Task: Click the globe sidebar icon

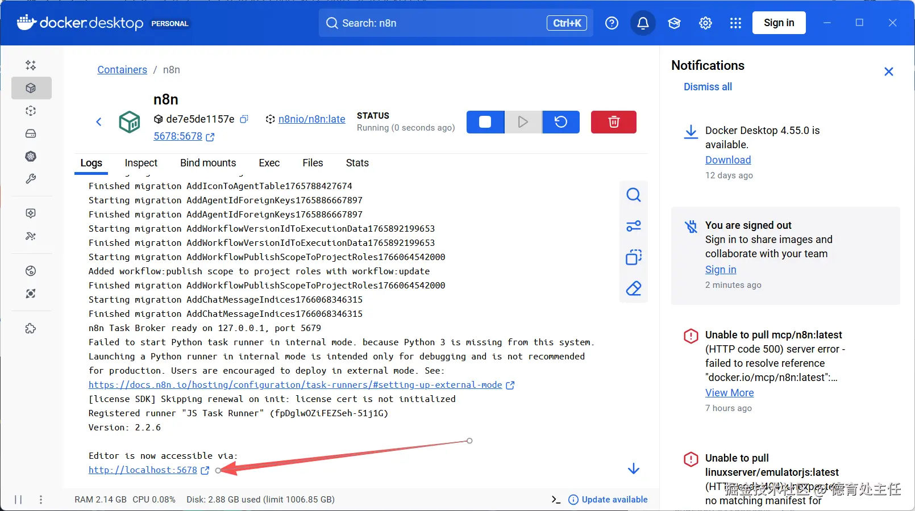Action: point(31,271)
